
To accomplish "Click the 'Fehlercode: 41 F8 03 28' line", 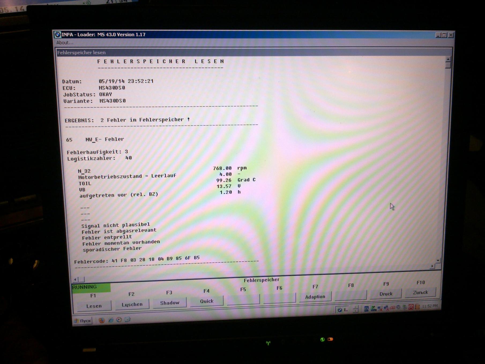I will tap(137, 259).
